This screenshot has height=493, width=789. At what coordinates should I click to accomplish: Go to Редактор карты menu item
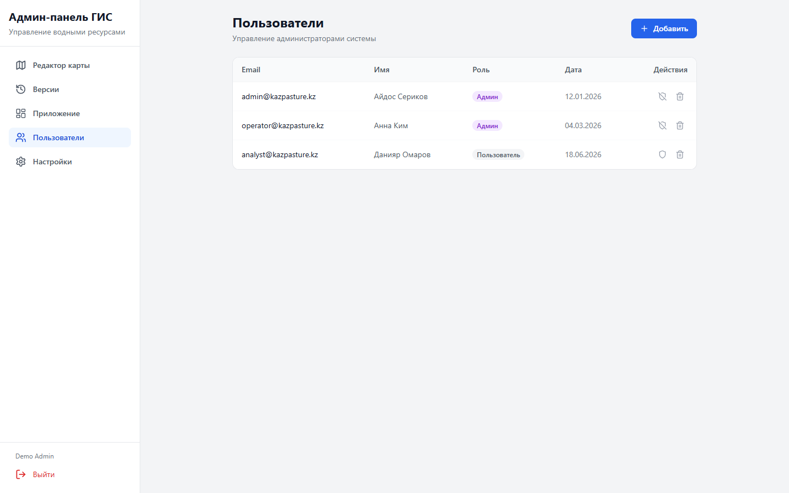point(70,65)
